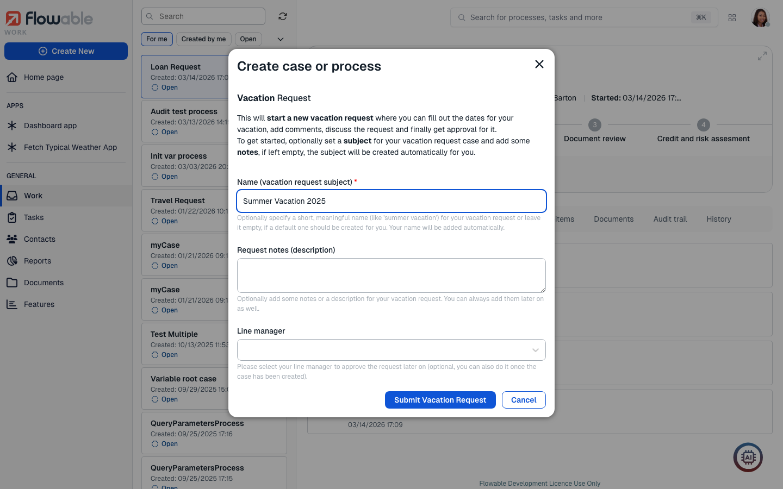
Task: Open the Line manager dropdown
Action: [391, 350]
